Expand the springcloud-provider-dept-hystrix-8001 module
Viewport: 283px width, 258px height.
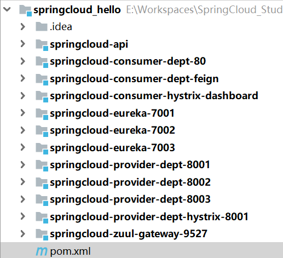click(23, 216)
